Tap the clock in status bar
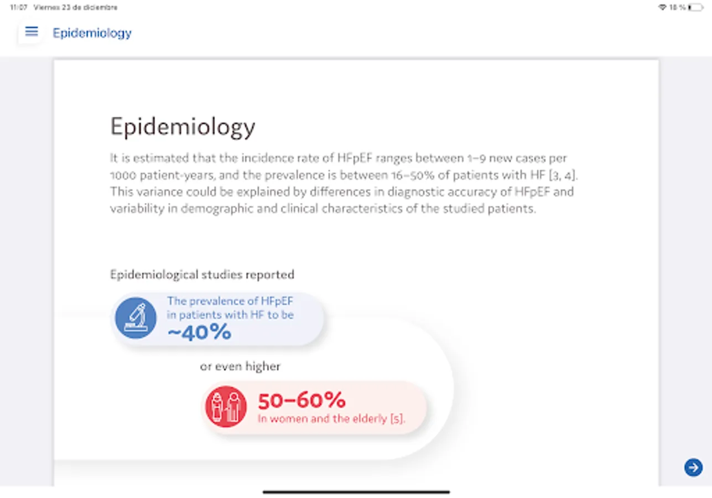The image size is (712, 498). [18, 8]
